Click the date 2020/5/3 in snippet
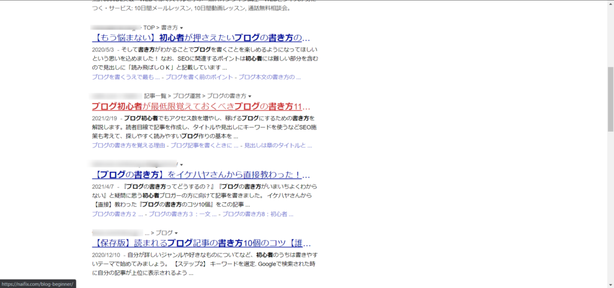 (x=102, y=50)
